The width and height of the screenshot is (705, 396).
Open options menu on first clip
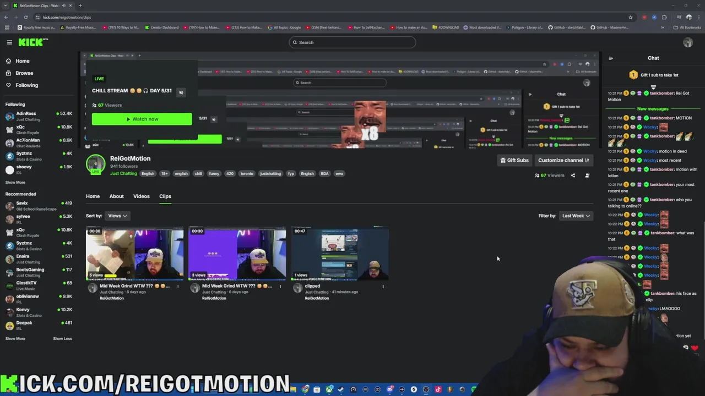click(178, 287)
